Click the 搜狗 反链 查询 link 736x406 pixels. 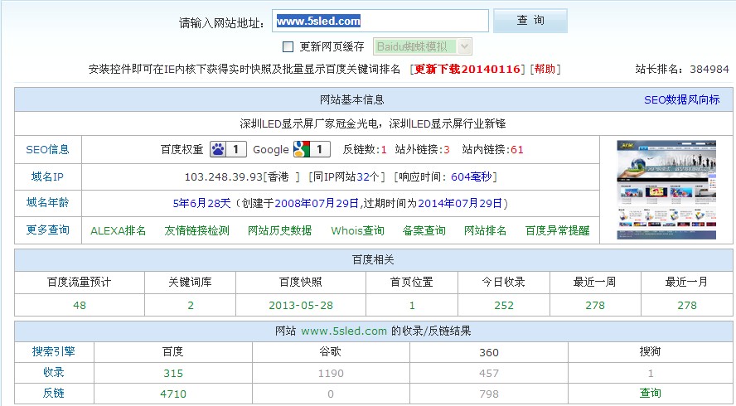click(x=650, y=393)
